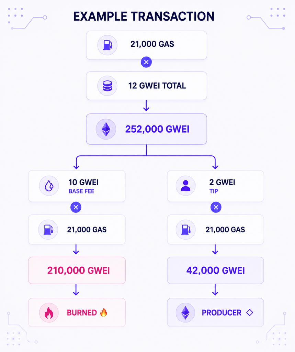Click the 252,000 GWEI total text
Screen dimensions: 295x352
pos(157,129)
